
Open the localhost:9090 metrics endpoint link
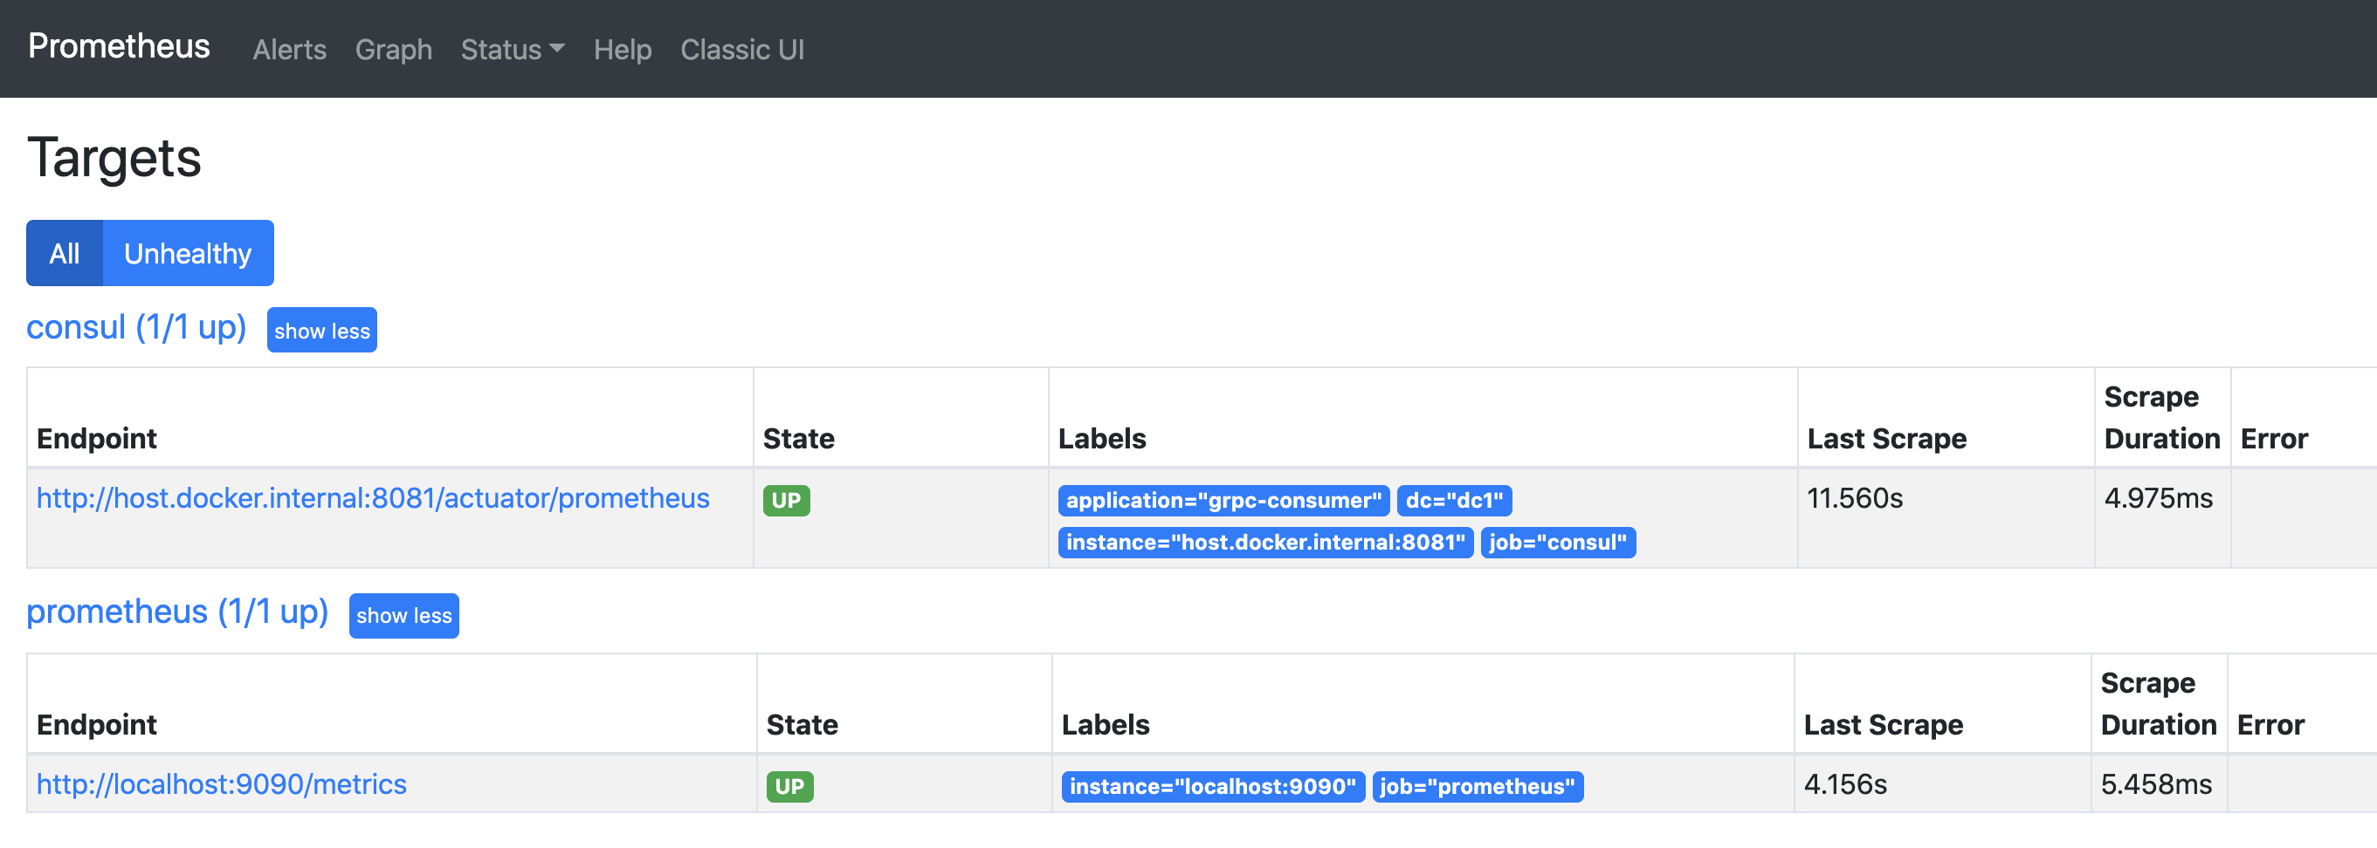coord(222,783)
